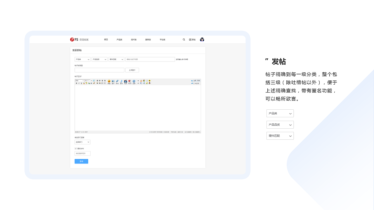This screenshot has width=374, height=210.
Task: Click the user avatar in the top bar
Action: click(202, 39)
